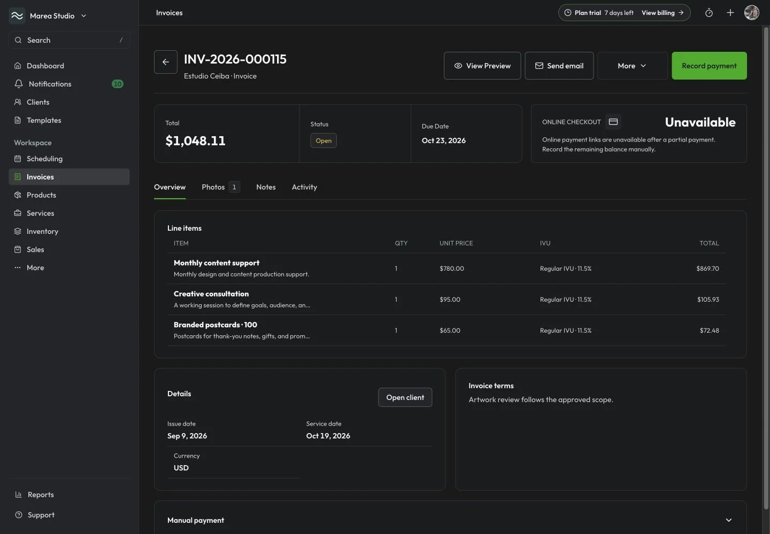Image resolution: width=770 pixels, height=534 pixels.
Task: Follow the View billing link
Action: coord(663,13)
